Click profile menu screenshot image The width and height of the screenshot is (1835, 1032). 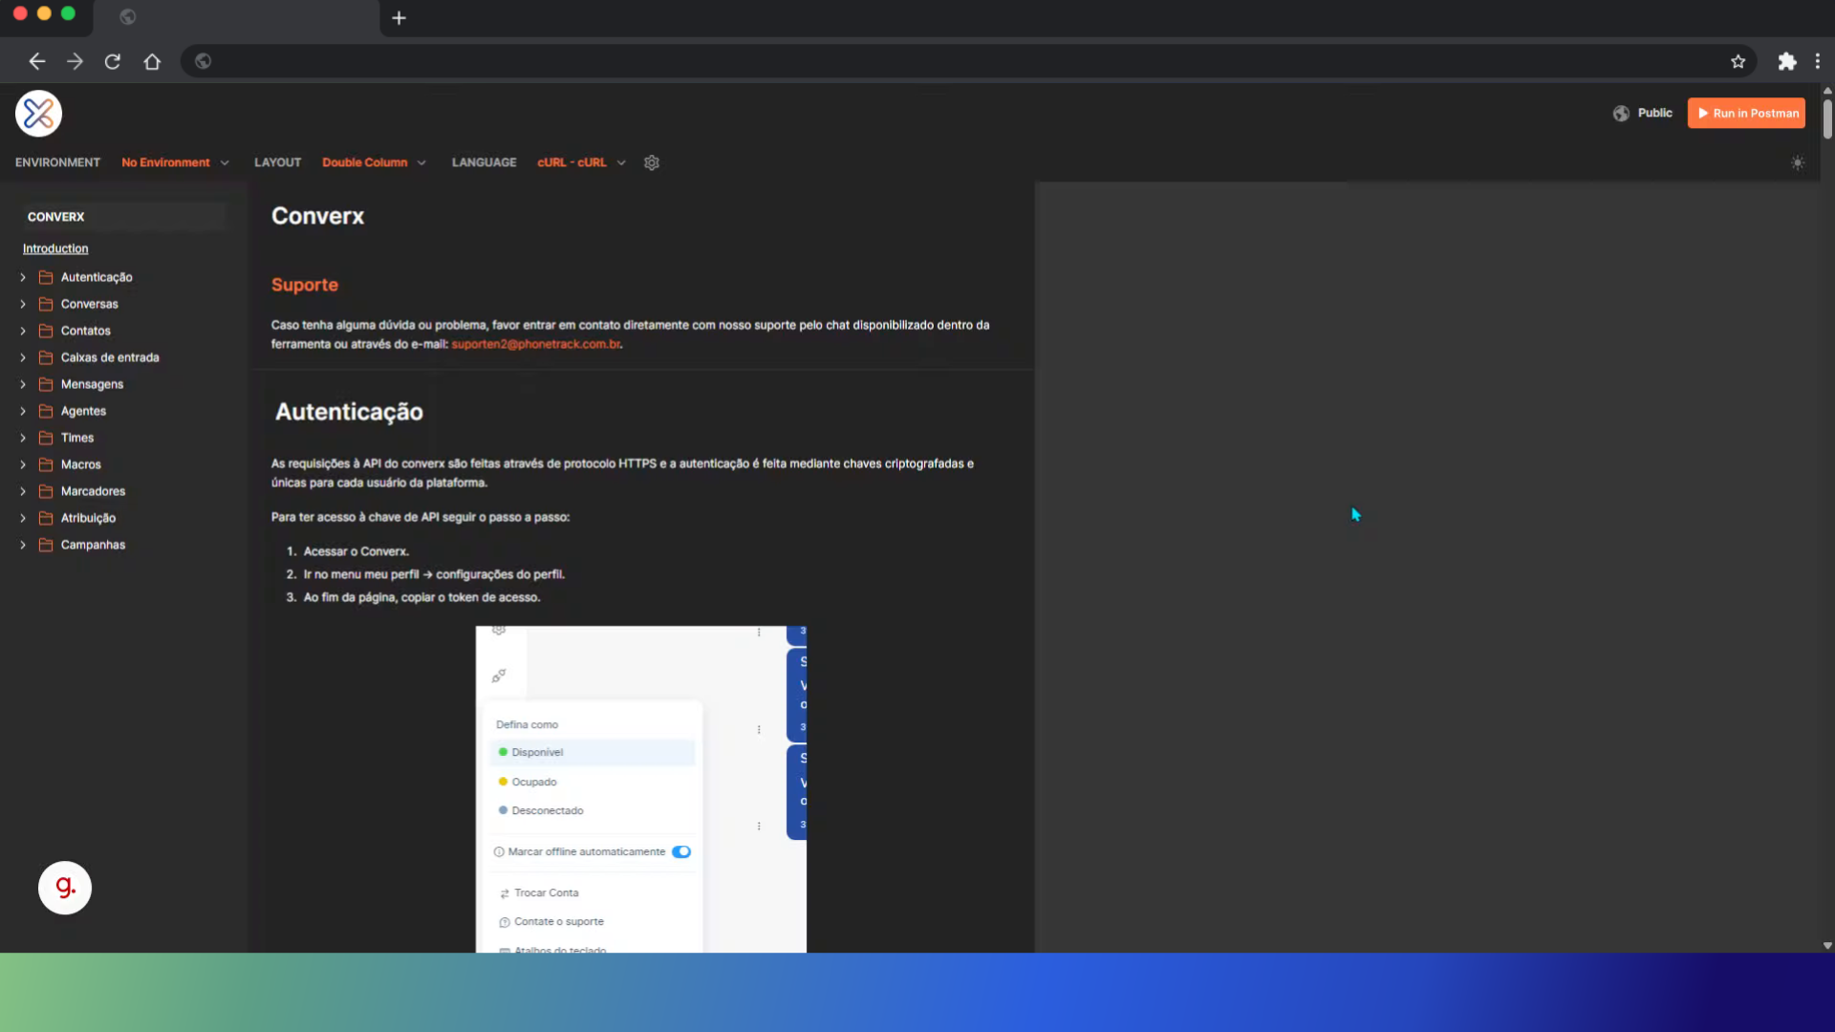click(x=641, y=789)
